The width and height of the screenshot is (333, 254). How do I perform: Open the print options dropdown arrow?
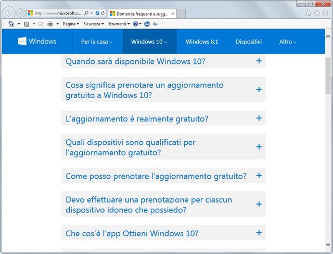[58, 24]
